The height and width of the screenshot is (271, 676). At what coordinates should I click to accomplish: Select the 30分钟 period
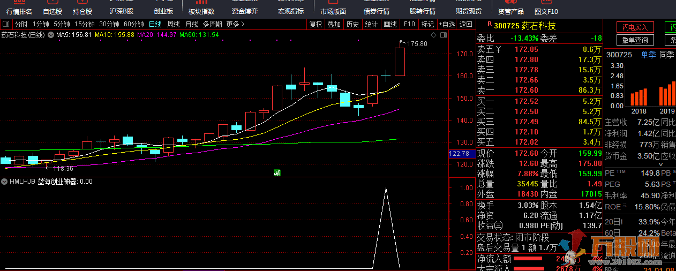point(109,24)
